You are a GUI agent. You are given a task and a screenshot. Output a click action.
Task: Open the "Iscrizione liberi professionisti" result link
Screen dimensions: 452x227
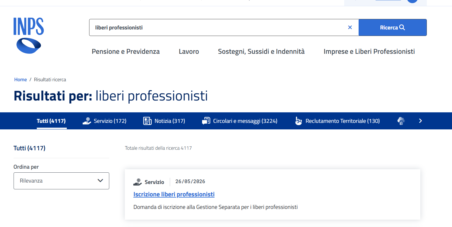tap(174, 194)
